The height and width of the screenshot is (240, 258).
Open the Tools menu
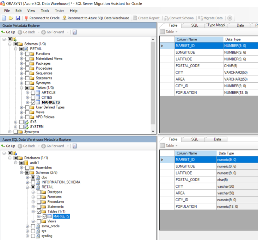tap(45, 11)
